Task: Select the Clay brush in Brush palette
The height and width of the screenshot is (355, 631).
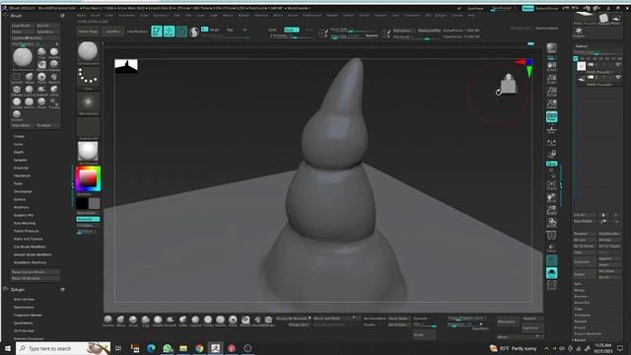Action: (x=41, y=52)
